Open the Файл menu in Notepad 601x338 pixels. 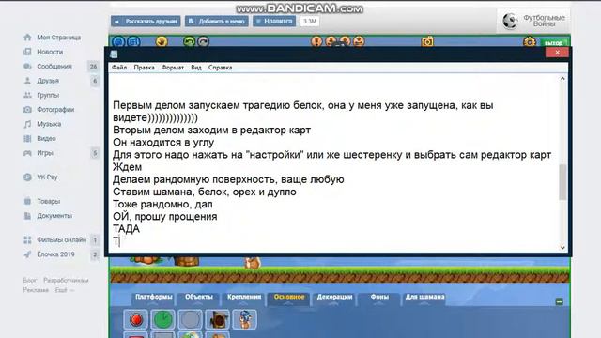click(119, 68)
